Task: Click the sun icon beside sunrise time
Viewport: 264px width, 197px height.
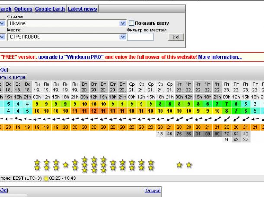Action: tap(46, 178)
